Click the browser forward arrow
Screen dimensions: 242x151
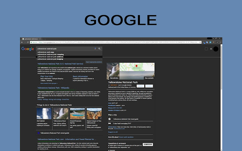(x=25, y=42)
